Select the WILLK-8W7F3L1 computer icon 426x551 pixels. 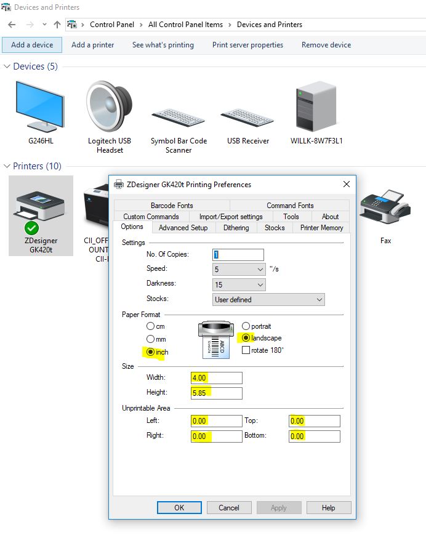pyautogui.click(x=316, y=107)
